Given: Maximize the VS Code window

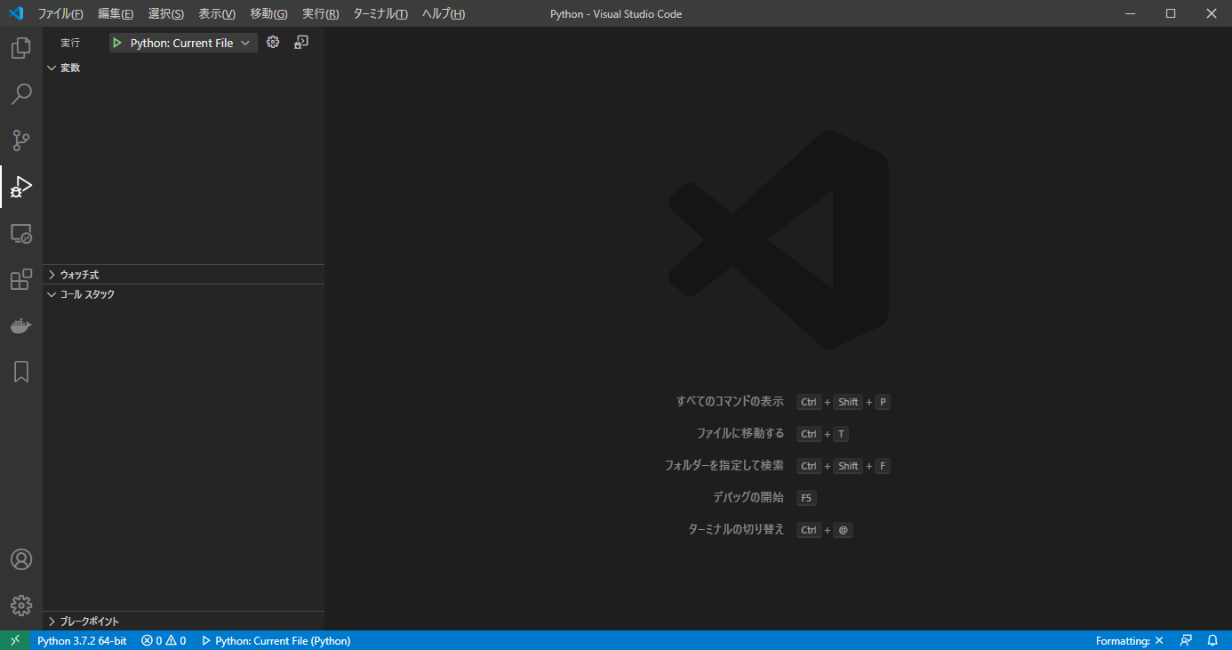Looking at the screenshot, I should point(1171,13).
